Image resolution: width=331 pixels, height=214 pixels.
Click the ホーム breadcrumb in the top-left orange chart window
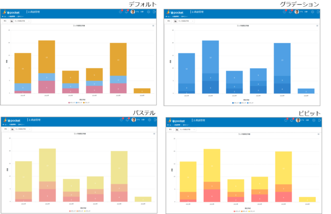click(x=5, y=17)
